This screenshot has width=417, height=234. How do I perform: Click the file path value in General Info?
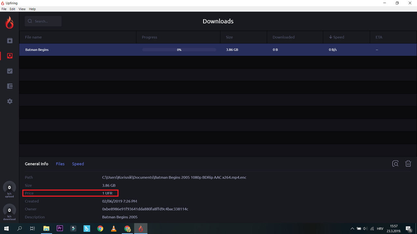[x=174, y=177]
